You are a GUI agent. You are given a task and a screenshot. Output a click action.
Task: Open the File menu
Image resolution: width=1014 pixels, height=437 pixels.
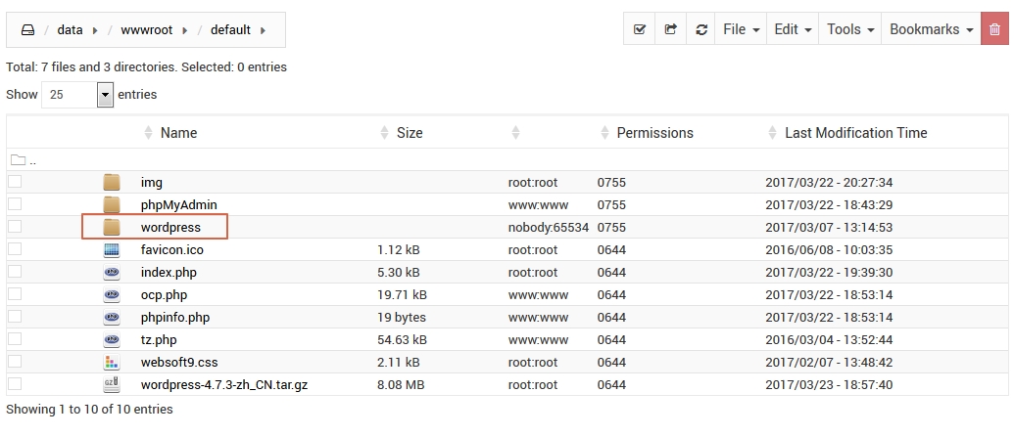coord(741,29)
